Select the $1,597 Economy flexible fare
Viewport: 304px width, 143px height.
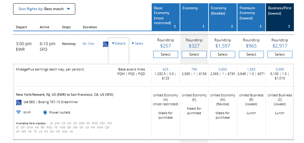pos(222,54)
